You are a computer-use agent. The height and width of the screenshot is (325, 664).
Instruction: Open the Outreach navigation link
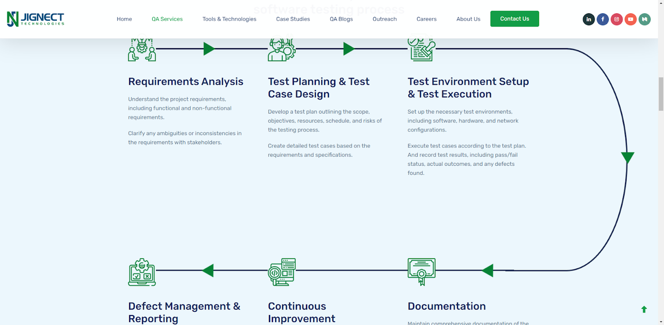point(385,19)
